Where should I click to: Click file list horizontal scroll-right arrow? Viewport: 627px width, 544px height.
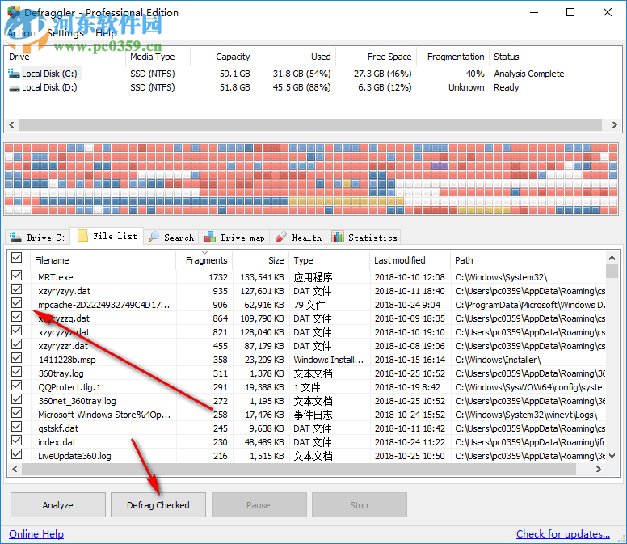599,469
